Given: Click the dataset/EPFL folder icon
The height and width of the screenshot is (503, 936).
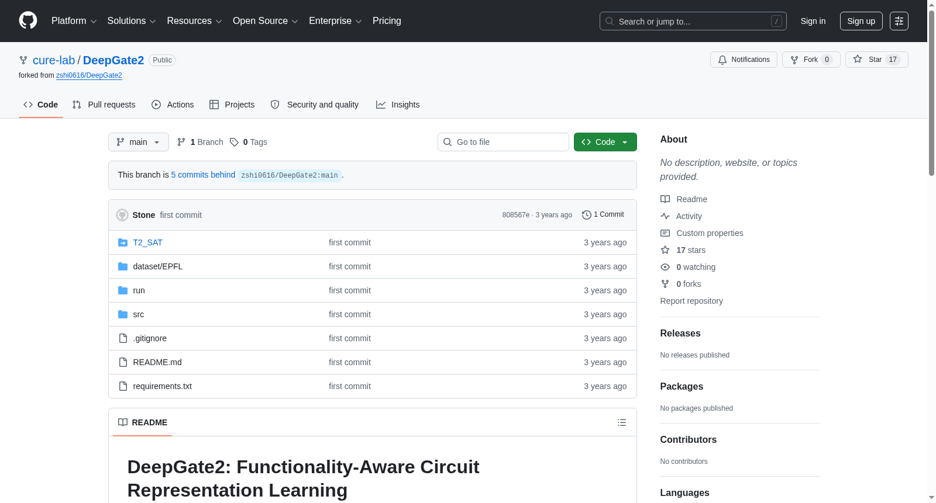Looking at the screenshot, I should click(x=123, y=266).
